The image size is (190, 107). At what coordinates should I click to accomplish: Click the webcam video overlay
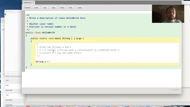click(x=168, y=14)
